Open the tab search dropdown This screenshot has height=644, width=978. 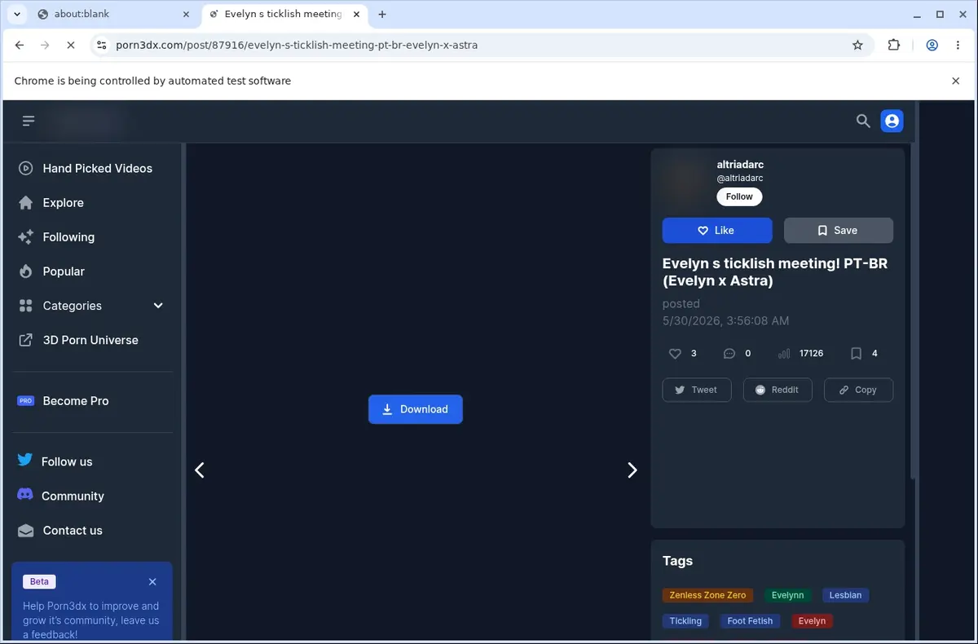pos(17,14)
